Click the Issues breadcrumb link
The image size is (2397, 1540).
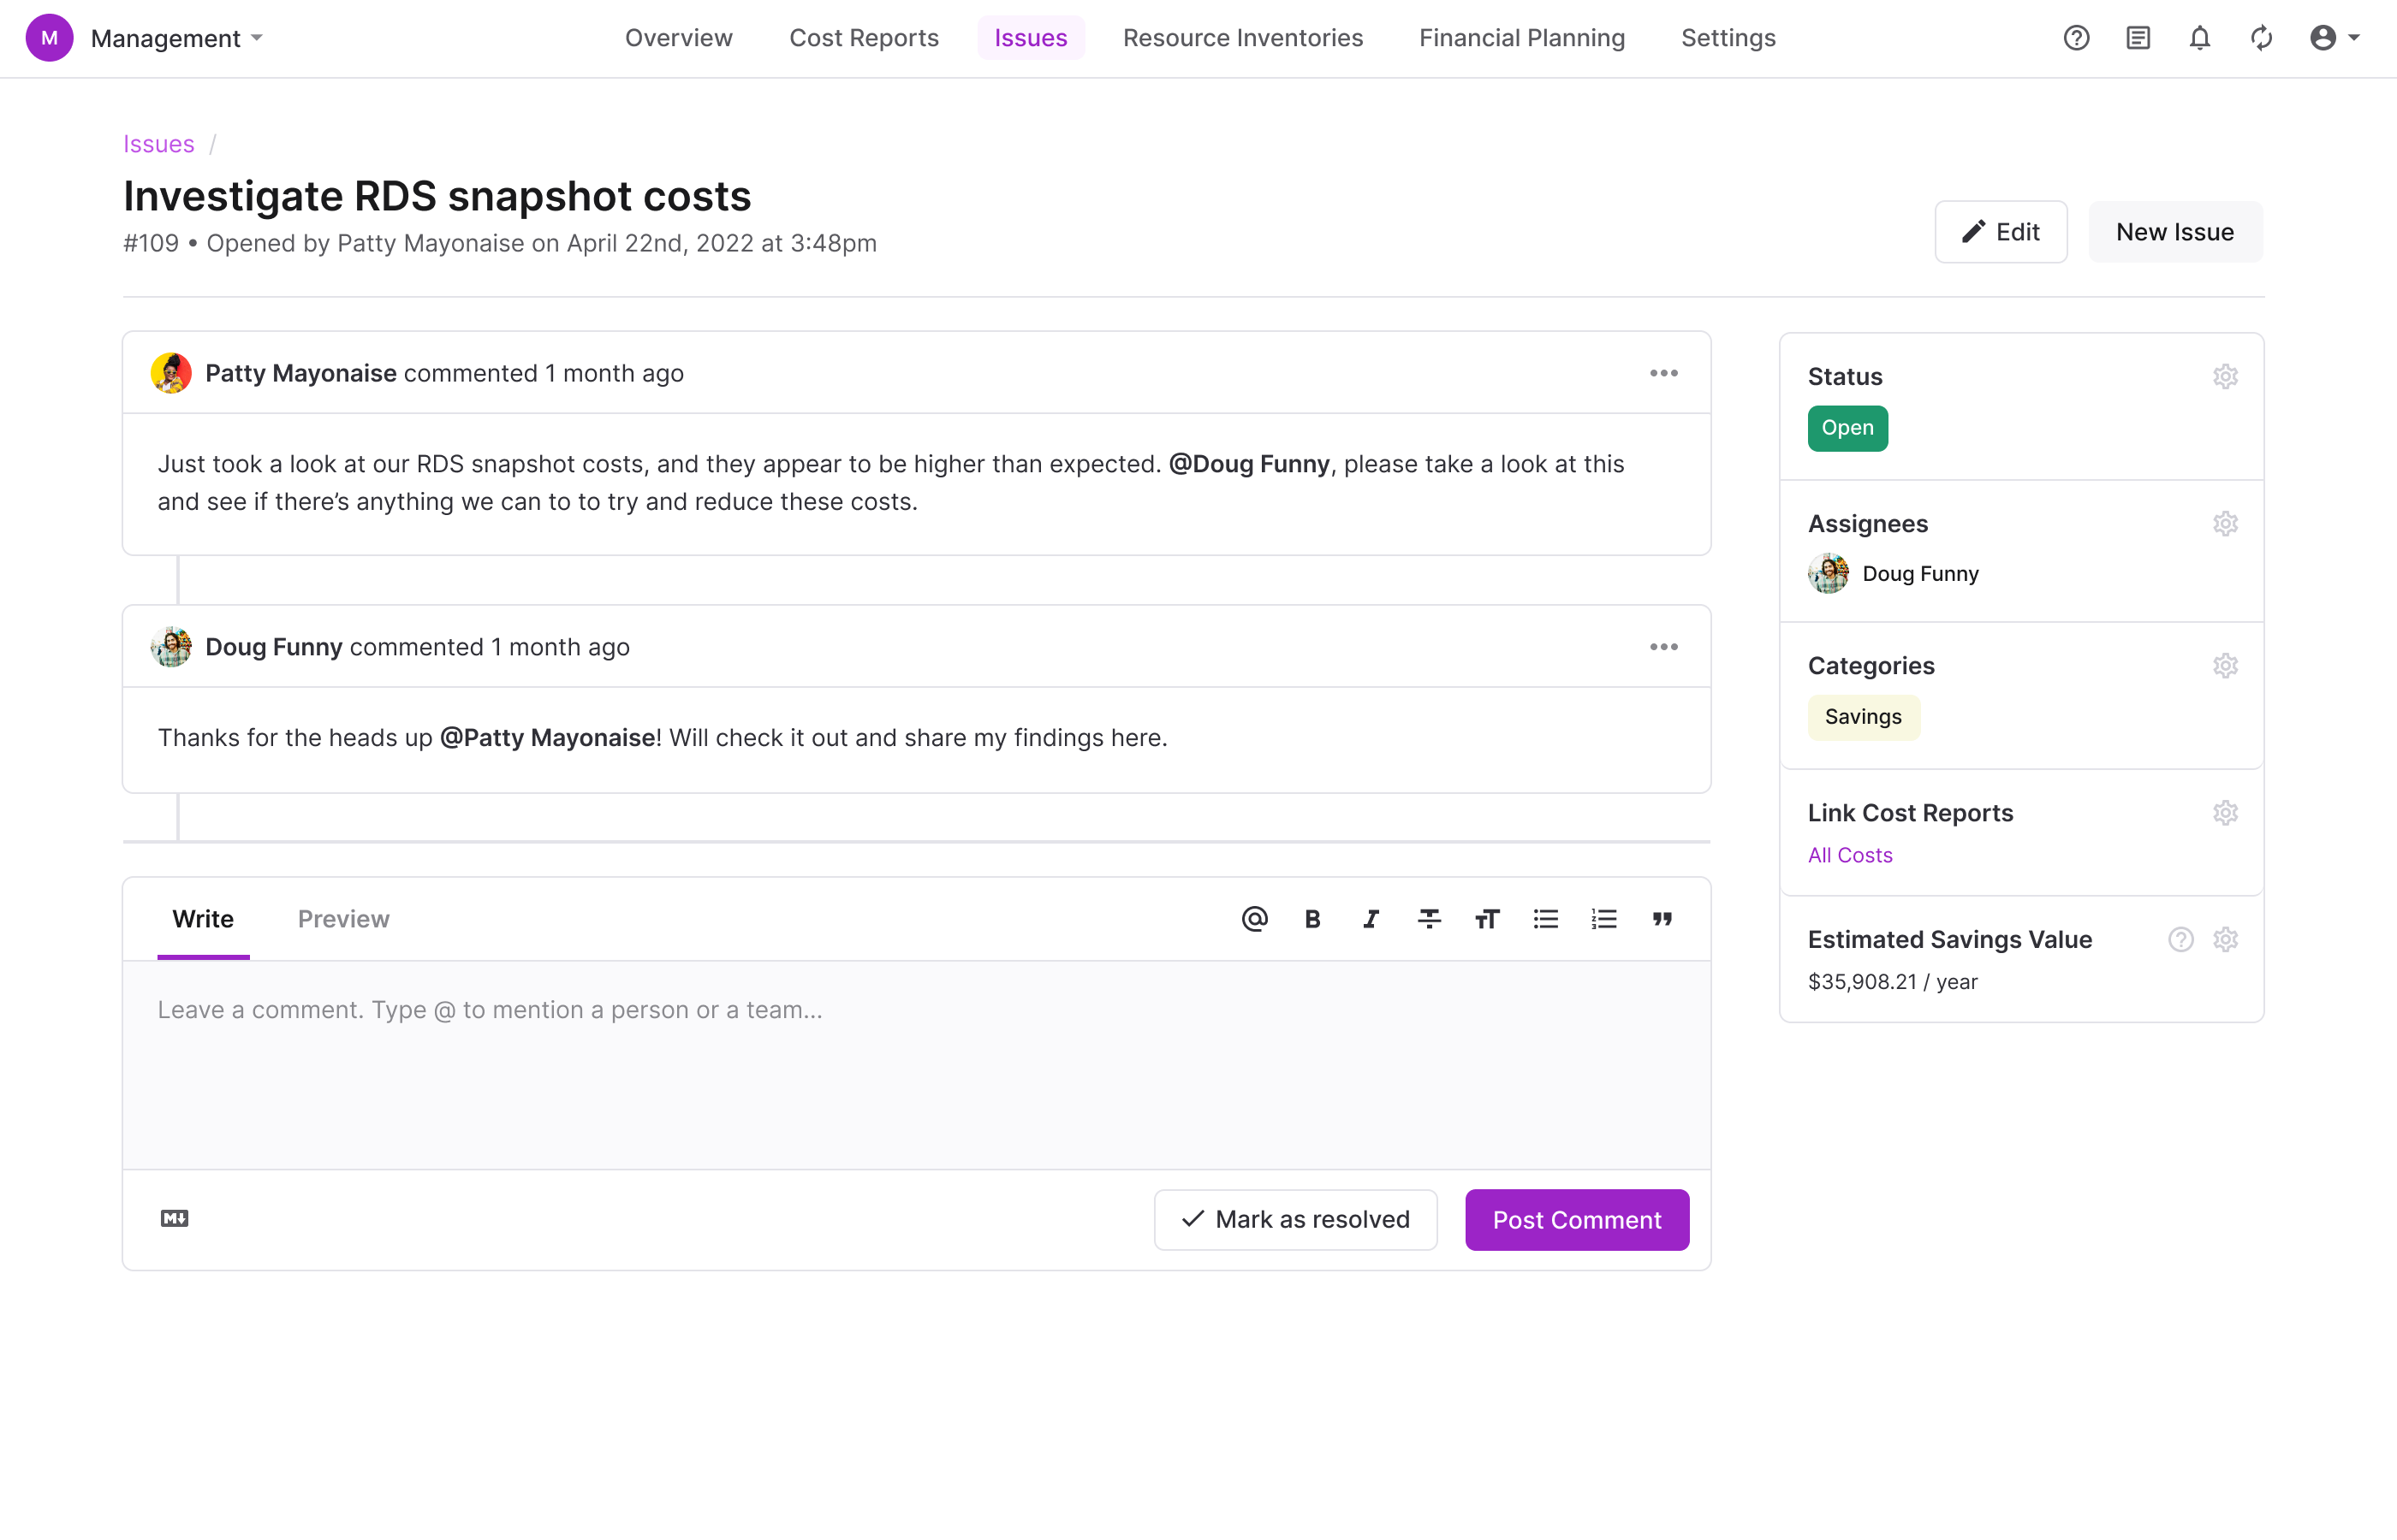[x=158, y=144]
